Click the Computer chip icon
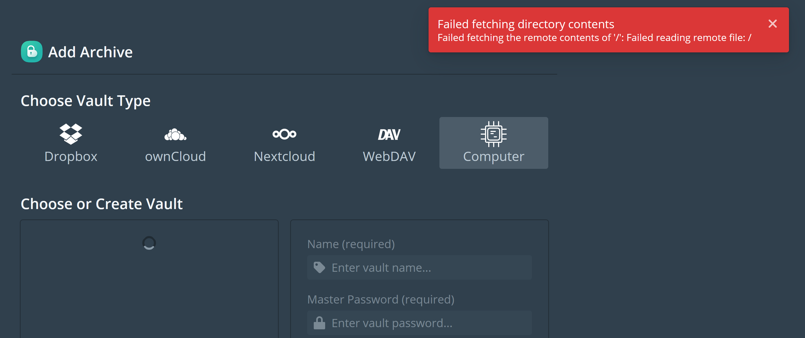Viewport: 805px width, 338px height. (x=493, y=134)
